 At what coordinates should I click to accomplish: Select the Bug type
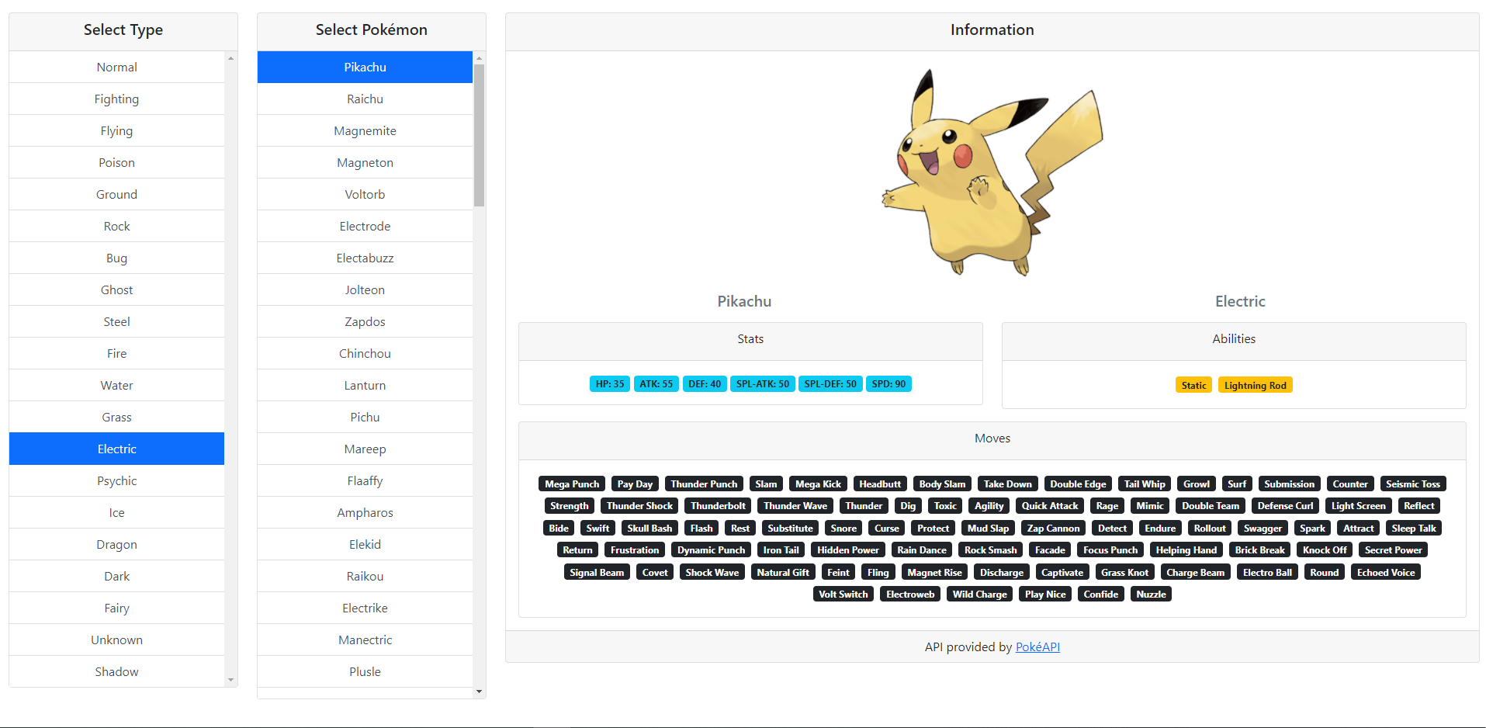[116, 258]
